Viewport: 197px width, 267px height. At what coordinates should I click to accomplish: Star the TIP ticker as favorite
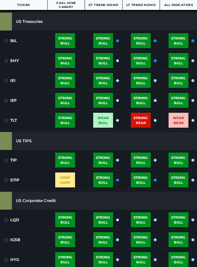click(6, 161)
